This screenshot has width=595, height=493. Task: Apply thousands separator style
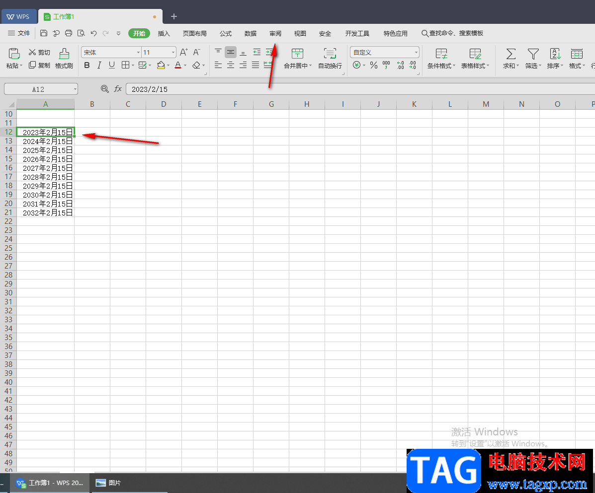[386, 65]
